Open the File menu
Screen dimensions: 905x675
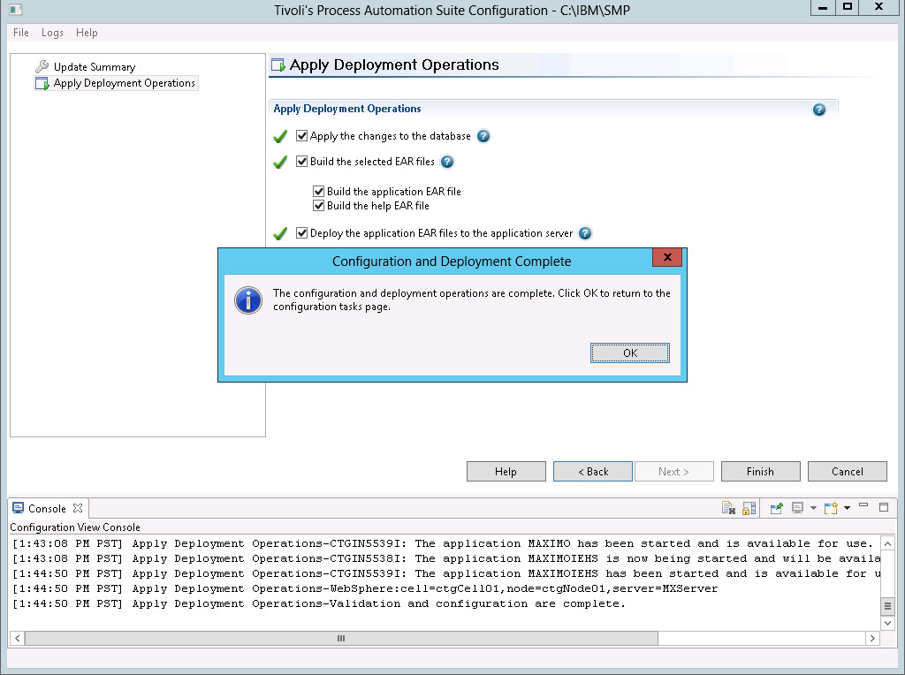(21, 33)
